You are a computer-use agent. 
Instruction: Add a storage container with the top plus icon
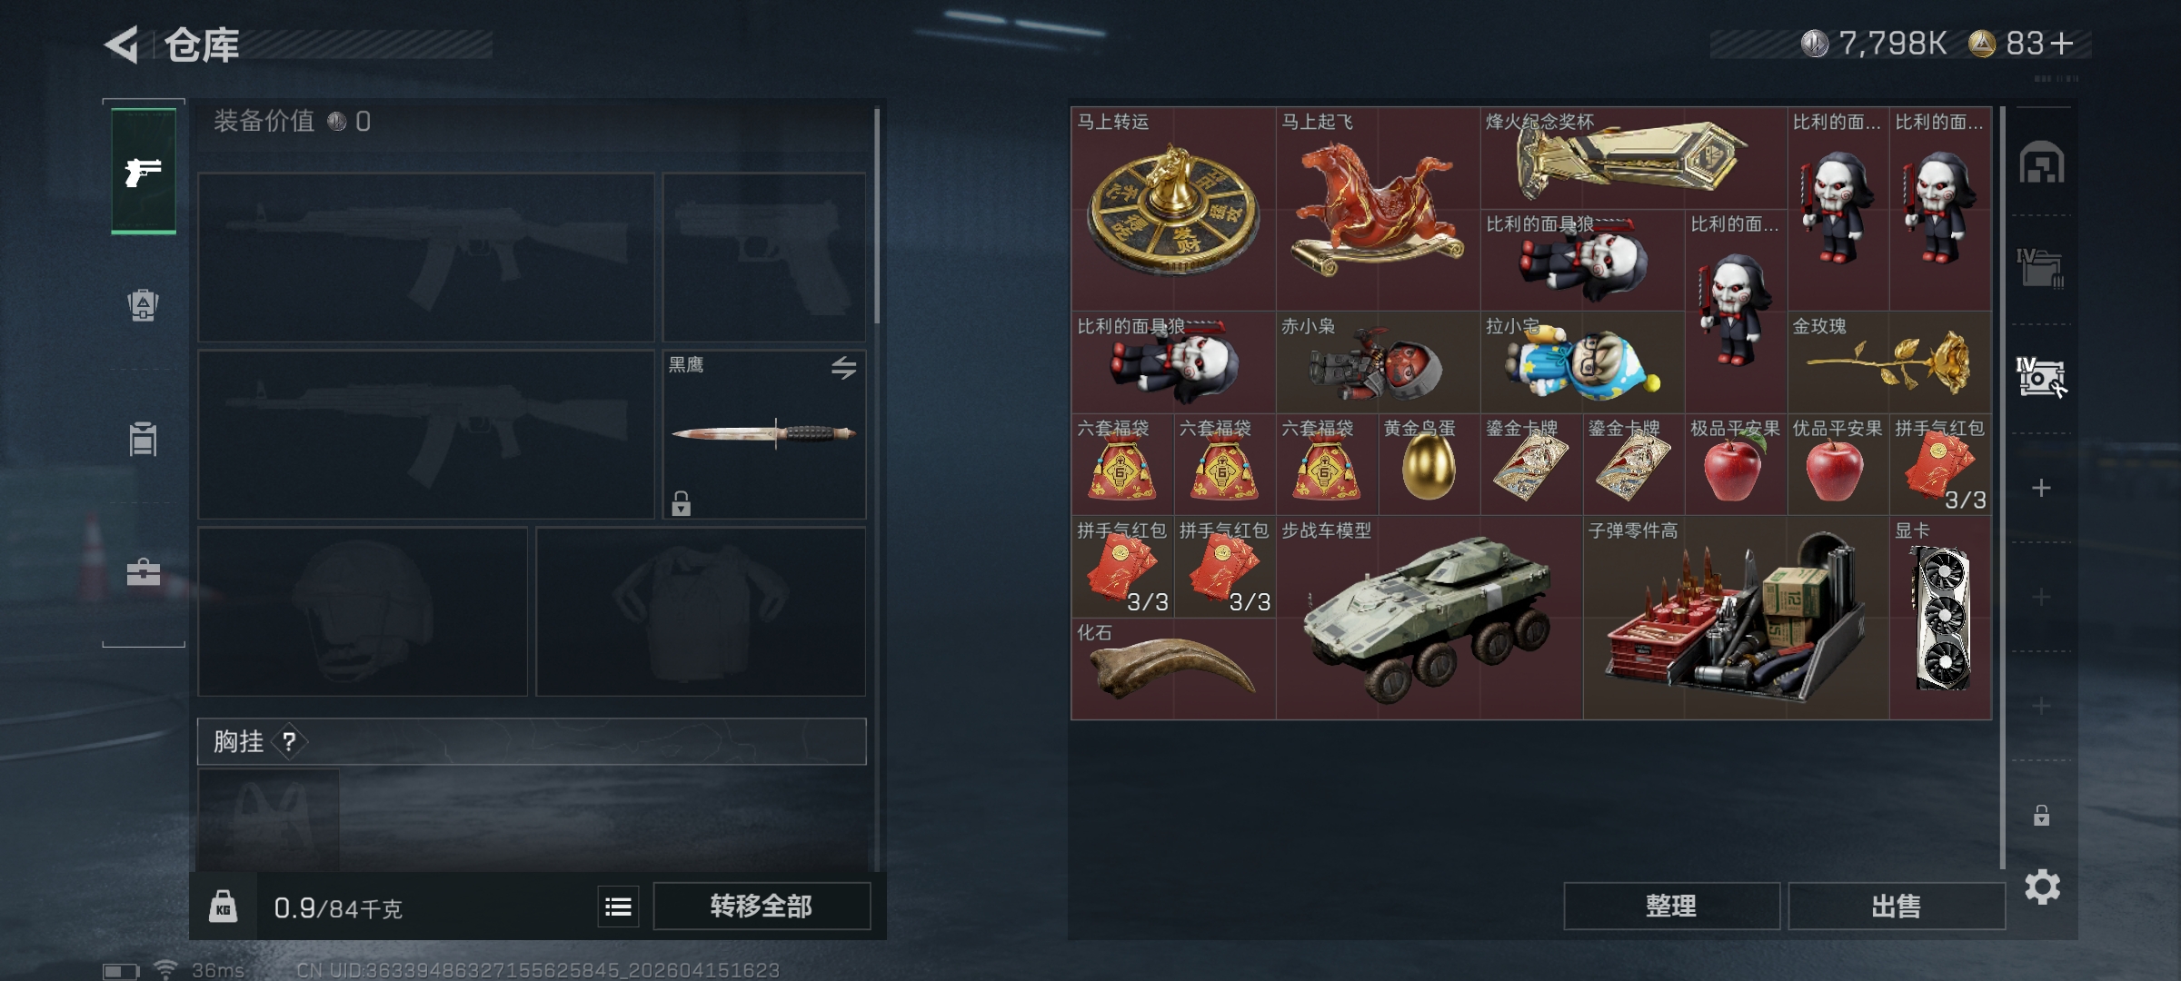coord(2041,488)
